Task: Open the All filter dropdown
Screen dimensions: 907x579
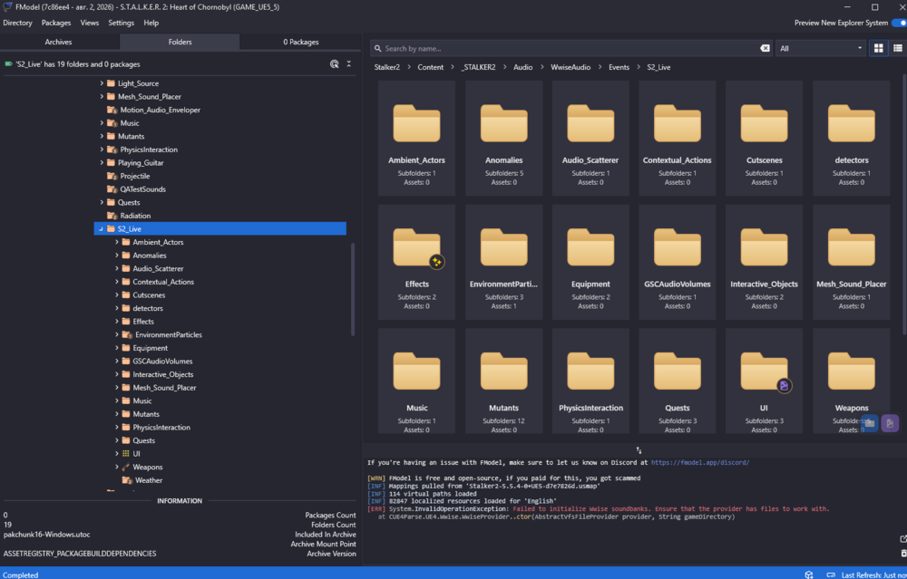Action: tap(821, 49)
